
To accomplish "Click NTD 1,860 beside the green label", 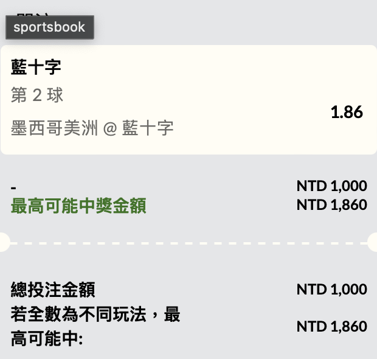I will coord(331,205).
